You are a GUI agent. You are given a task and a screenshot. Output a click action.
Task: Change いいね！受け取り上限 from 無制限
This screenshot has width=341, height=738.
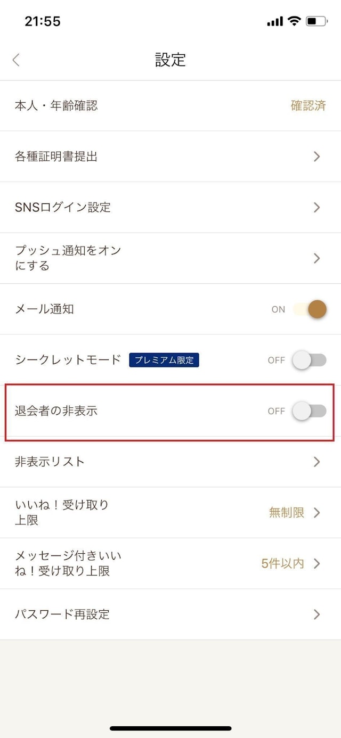(x=287, y=512)
